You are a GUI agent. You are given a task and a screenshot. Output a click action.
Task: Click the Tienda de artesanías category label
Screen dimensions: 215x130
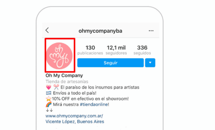(67, 82)
